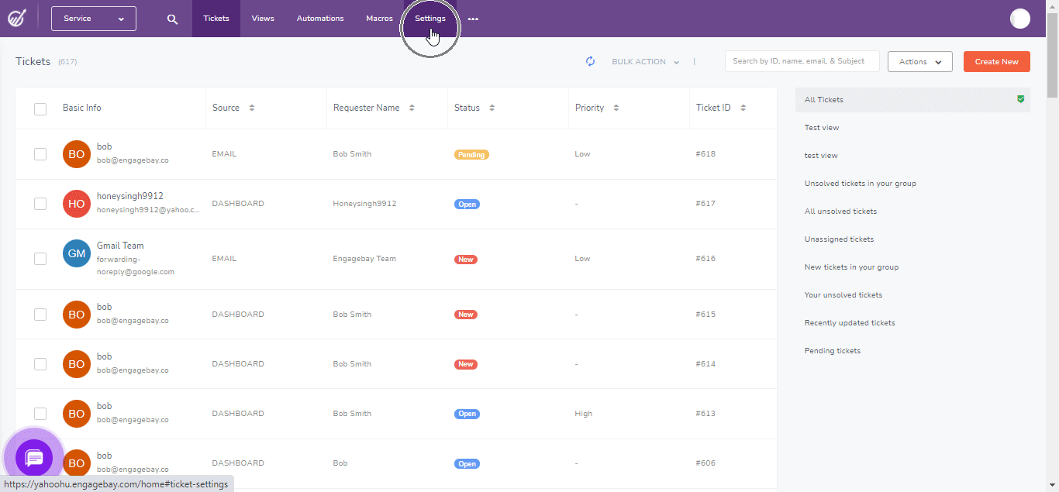Open ticket ID #616
This screenshot has width=1059, height=492.
coord(705,259)
